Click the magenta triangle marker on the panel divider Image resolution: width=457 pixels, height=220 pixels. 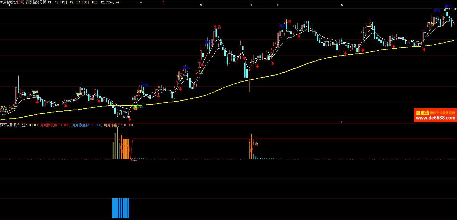pos(341,122)
